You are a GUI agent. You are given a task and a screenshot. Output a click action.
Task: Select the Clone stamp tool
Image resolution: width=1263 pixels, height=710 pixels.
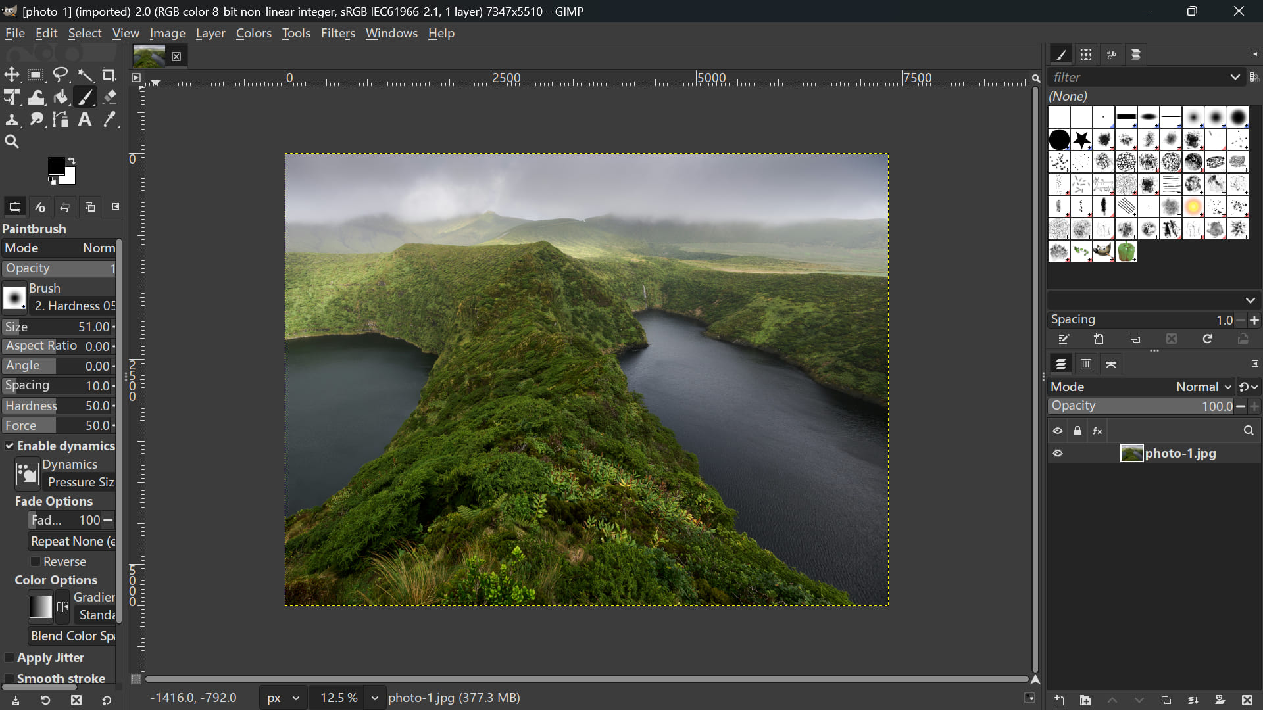(12, 119)
